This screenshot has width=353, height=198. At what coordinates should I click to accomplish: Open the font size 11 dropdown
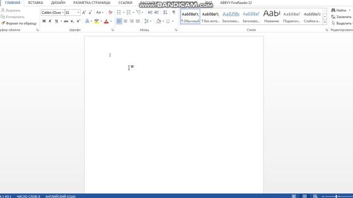78,13
